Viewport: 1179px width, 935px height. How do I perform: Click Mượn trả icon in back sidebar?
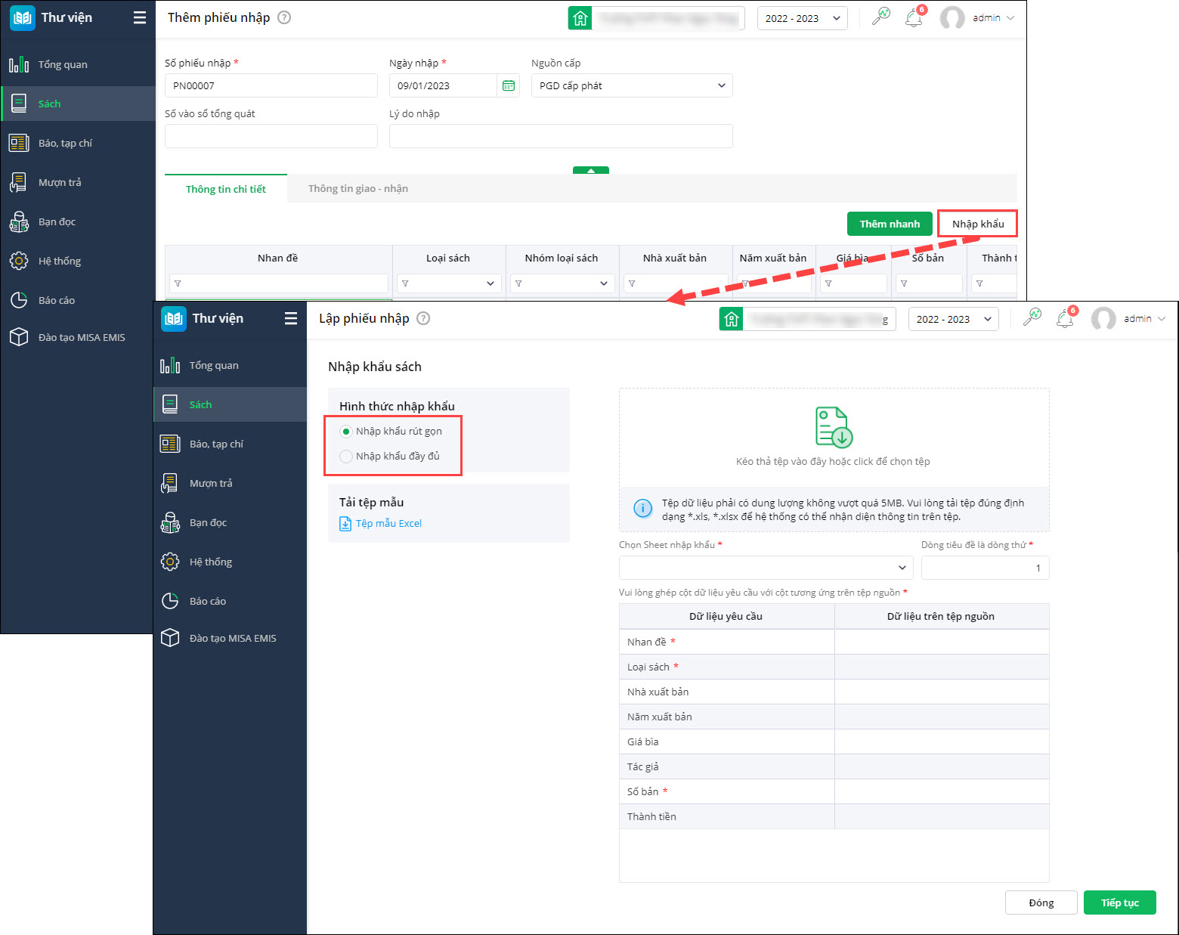[19, 182]
